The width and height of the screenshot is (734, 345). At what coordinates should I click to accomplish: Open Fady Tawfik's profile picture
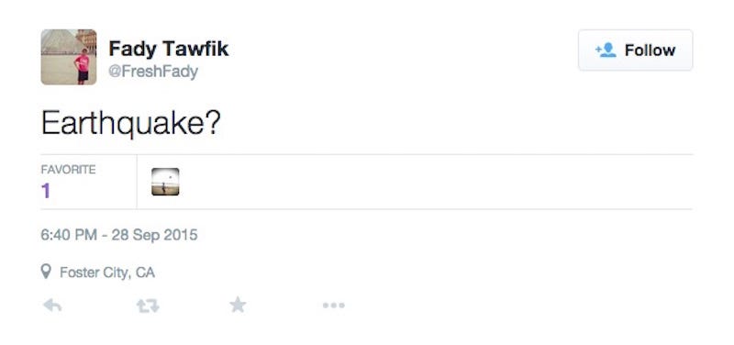69,57
